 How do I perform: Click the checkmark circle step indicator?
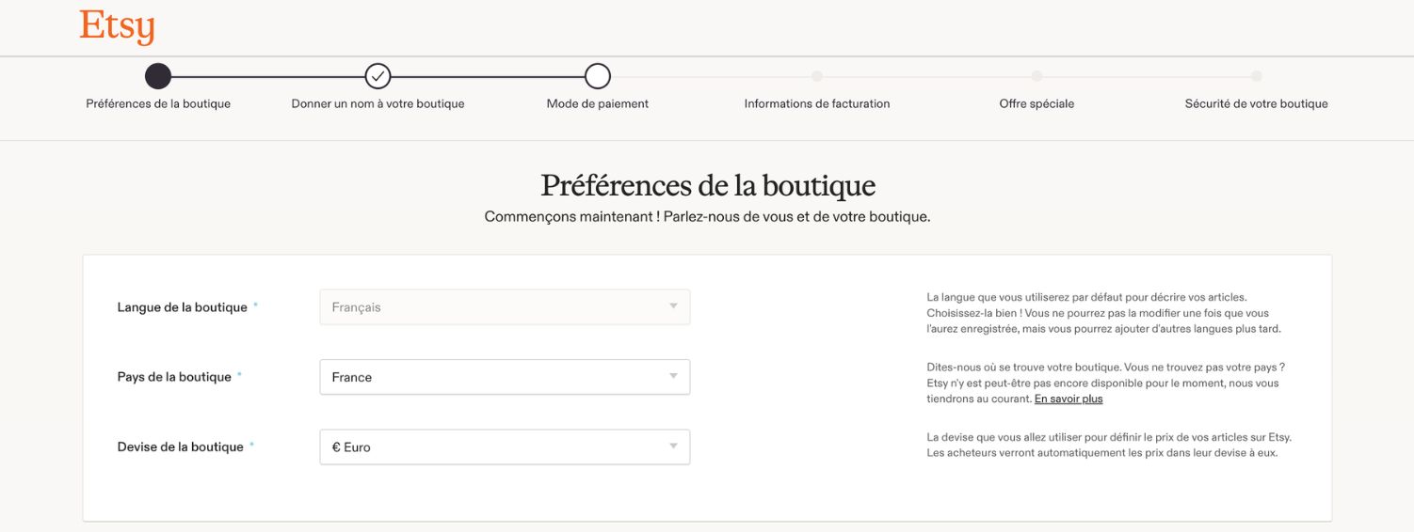(x=378, y=76)
